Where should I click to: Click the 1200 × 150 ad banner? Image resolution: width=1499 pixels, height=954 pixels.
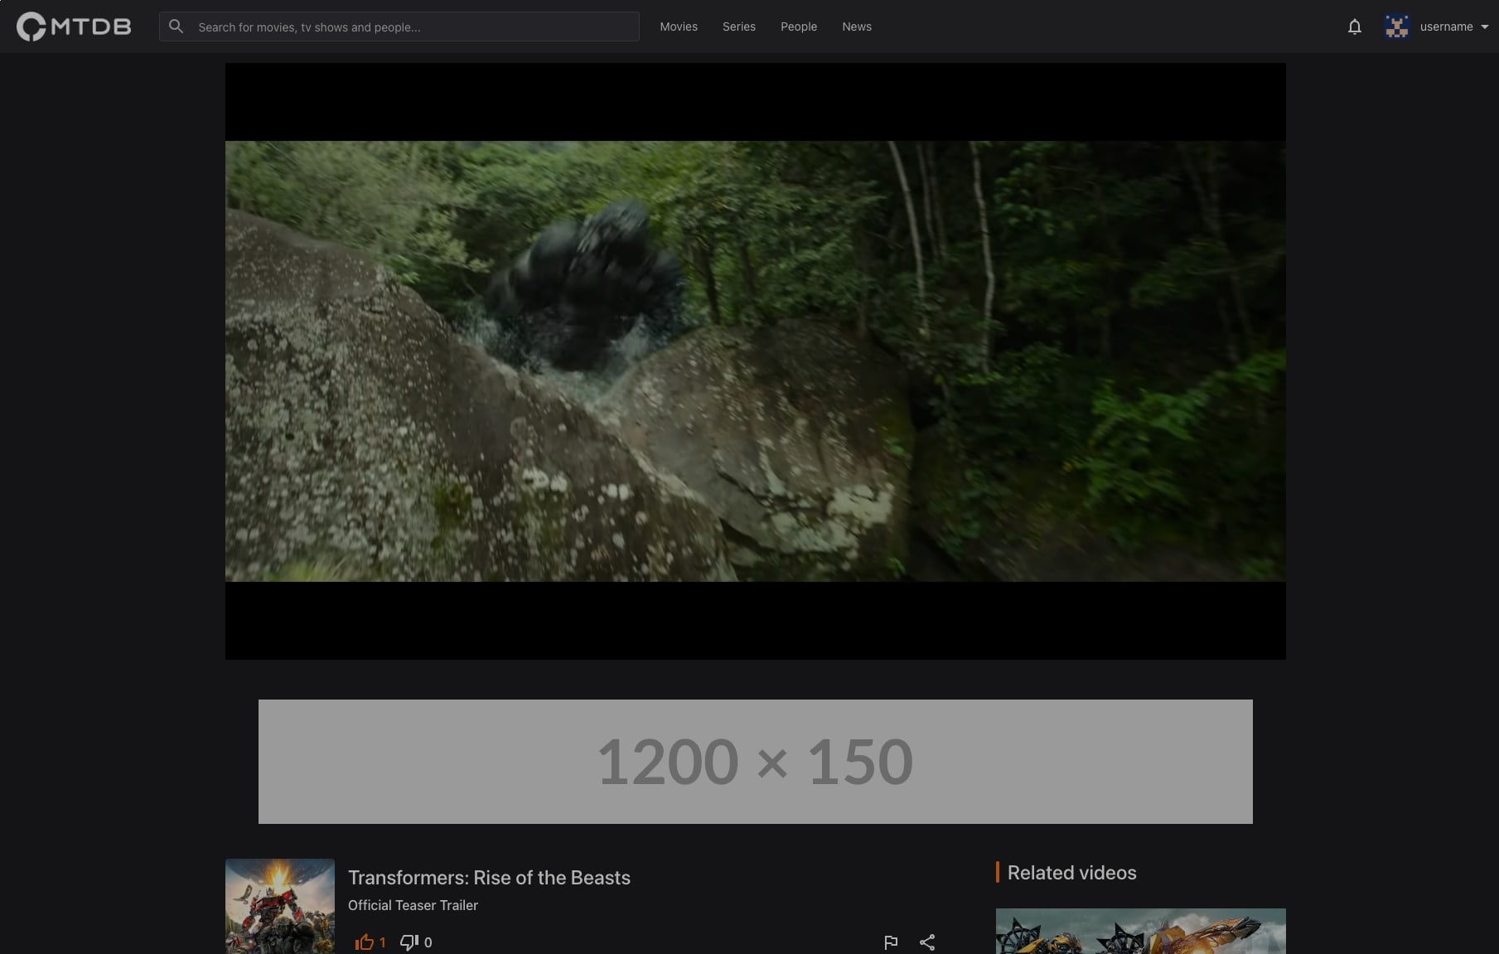point(755,762)
